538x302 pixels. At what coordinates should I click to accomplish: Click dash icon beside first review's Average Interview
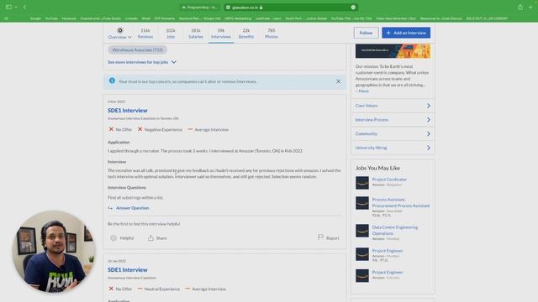[x=190, y=129]
